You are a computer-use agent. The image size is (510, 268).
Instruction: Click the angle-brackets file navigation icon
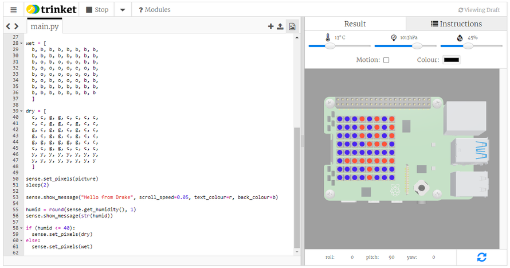point(13,26)
